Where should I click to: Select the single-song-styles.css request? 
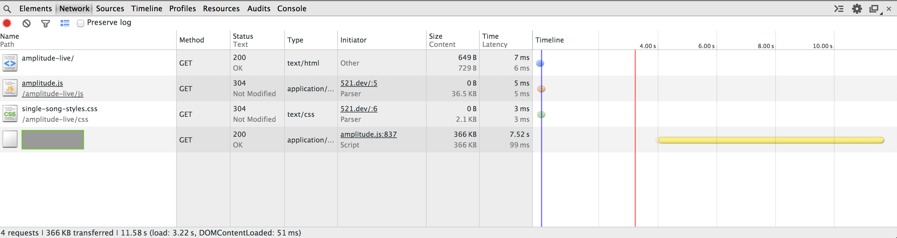coord(60,109)
